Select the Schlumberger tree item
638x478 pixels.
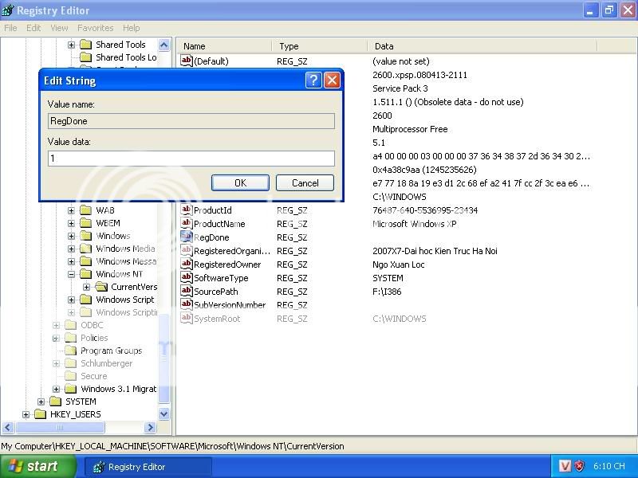point(106,363)
